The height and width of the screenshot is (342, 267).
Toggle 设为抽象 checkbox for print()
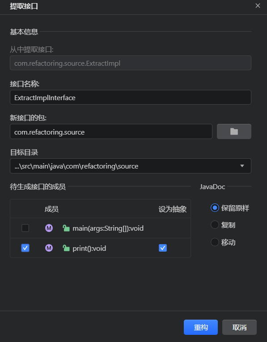(163, 248)
